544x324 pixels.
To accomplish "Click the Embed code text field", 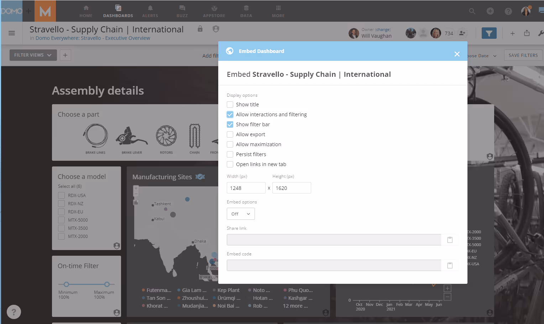I will (x=334, y=265).
